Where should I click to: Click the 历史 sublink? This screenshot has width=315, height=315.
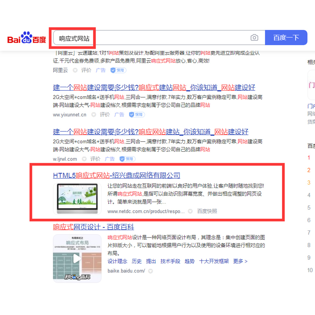pyautogui.click(x=137, y=261)
